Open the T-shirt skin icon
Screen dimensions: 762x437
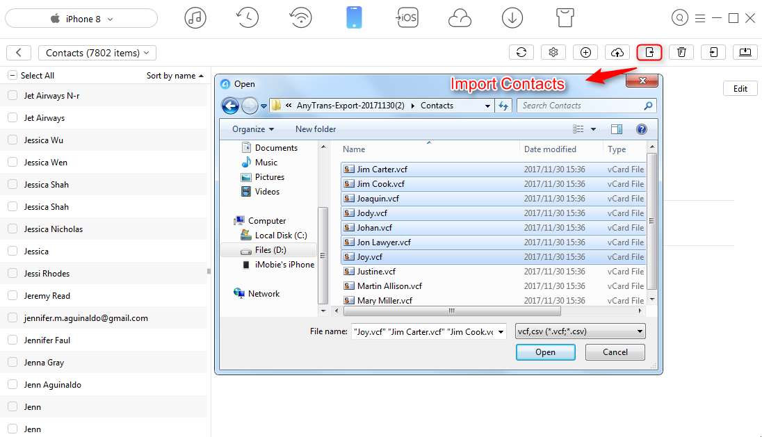click(x=565, y=19)
